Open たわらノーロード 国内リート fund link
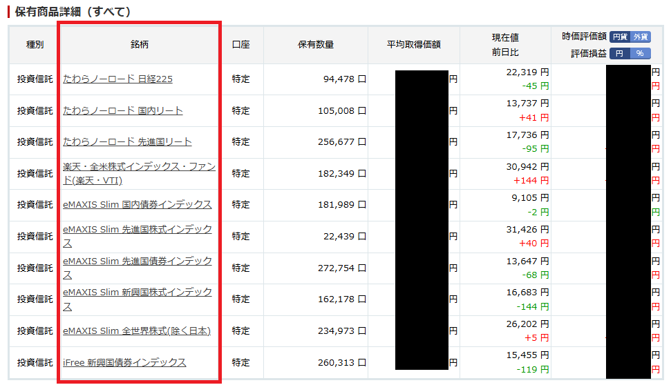 tap(123, 110)
